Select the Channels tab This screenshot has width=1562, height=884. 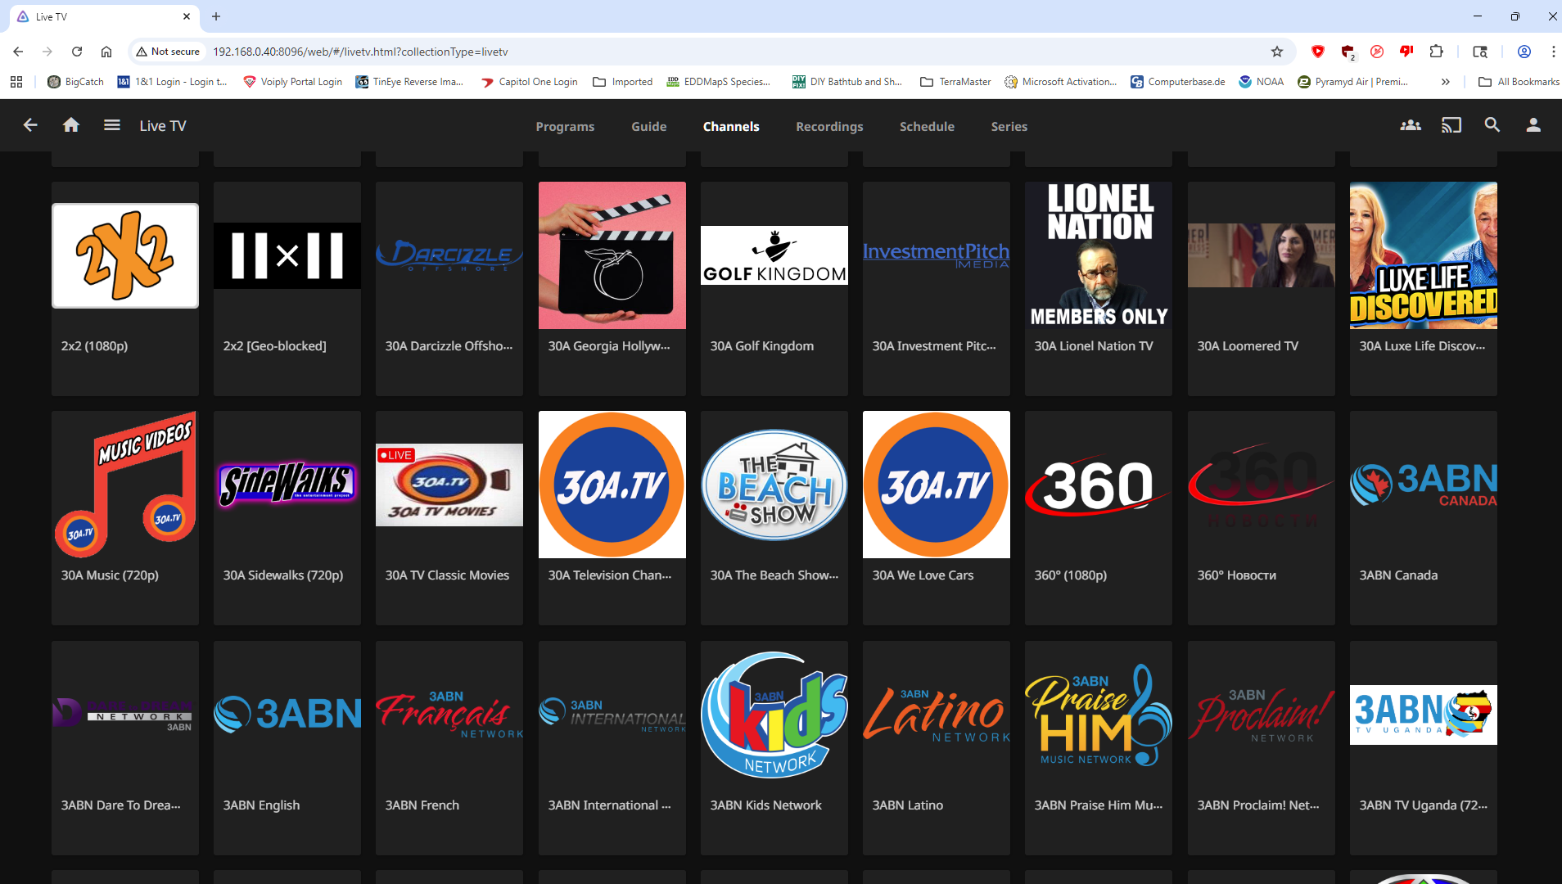(x=731, y=126)
